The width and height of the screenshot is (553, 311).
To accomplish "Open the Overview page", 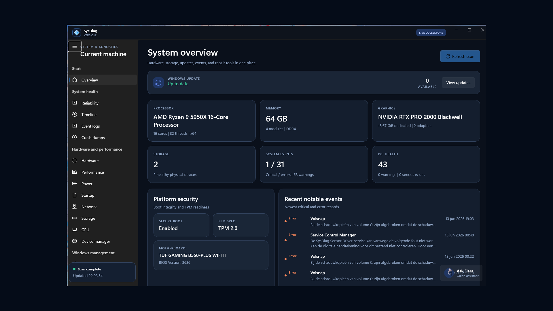I will [103, 80].
